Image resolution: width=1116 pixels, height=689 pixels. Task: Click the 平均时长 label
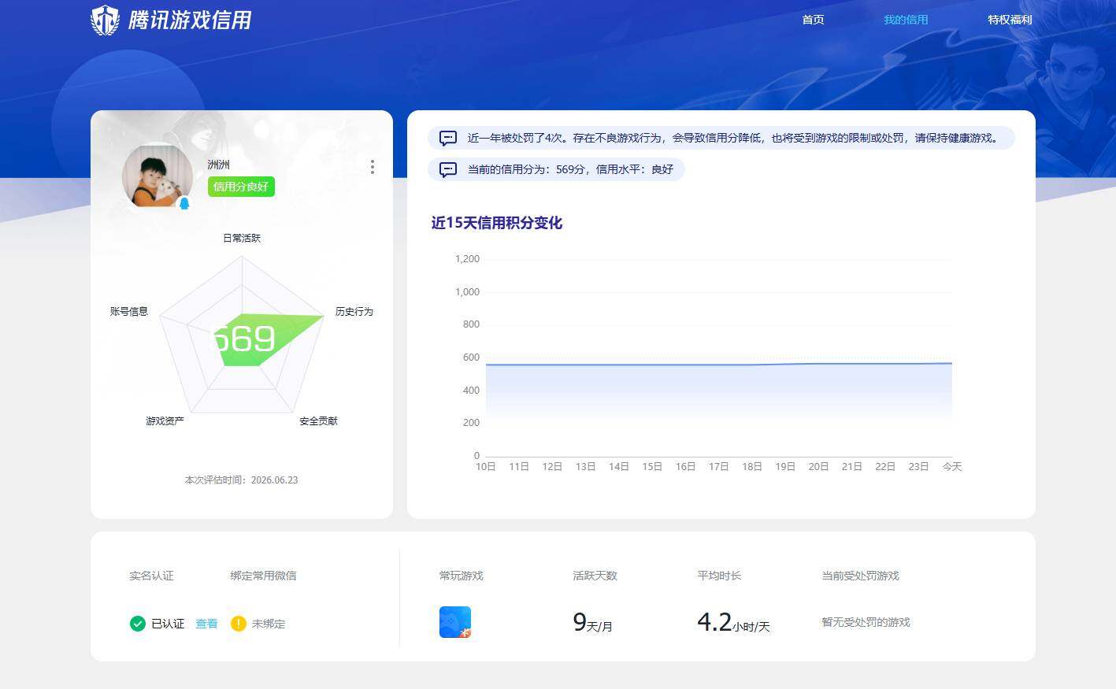[719, 576]
